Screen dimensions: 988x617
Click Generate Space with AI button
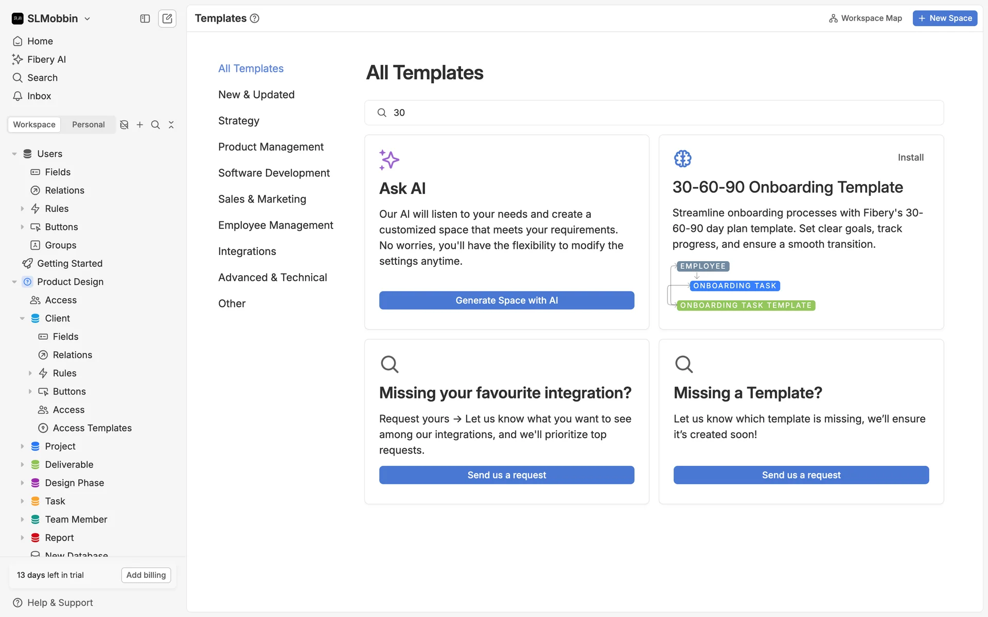click(506, 300)
